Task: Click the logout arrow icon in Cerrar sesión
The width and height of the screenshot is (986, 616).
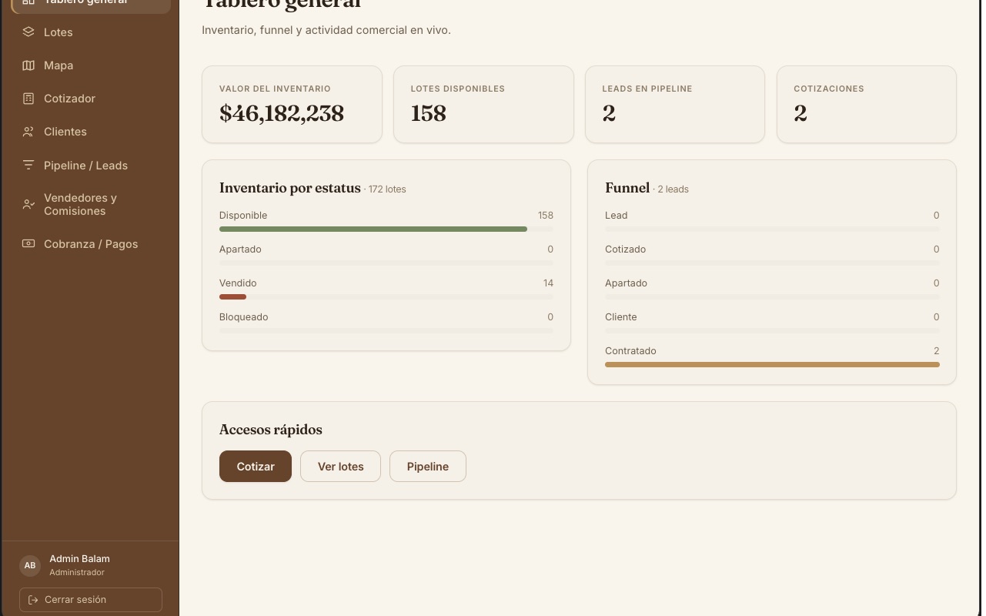Action: click(x=33, y=600)
